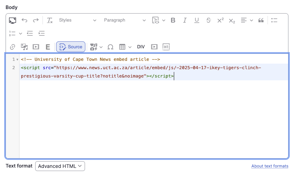Screen dimensions: 294x179
Task: Click line number 2 in the gutter
Action: [14, 68]
